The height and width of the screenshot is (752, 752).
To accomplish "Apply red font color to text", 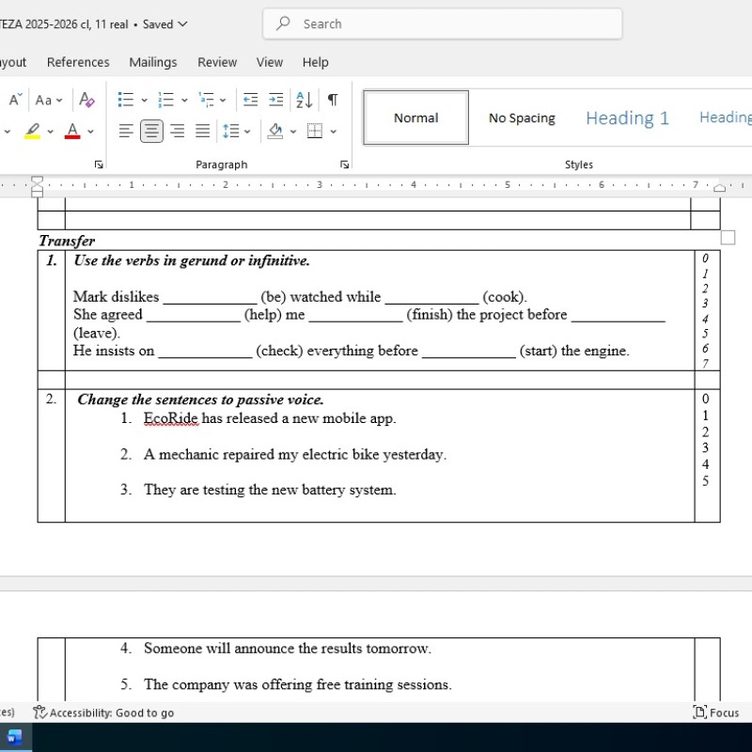I will pos(72,131).
